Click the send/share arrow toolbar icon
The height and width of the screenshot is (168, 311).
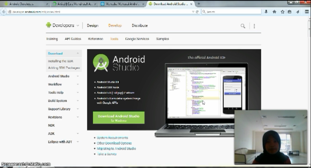coord(298,12)
